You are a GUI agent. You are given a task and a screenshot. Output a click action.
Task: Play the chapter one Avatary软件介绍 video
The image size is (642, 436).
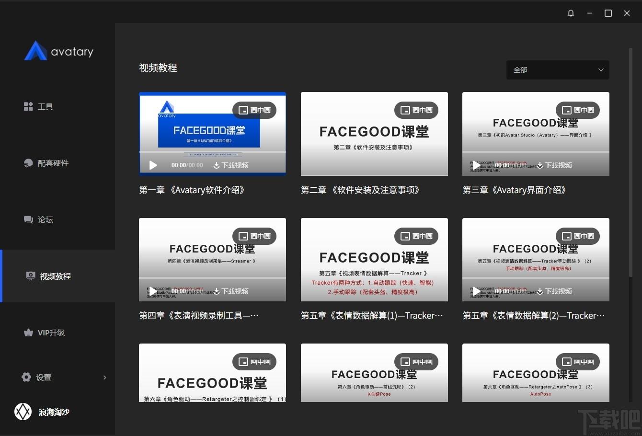tap(153, 165)
